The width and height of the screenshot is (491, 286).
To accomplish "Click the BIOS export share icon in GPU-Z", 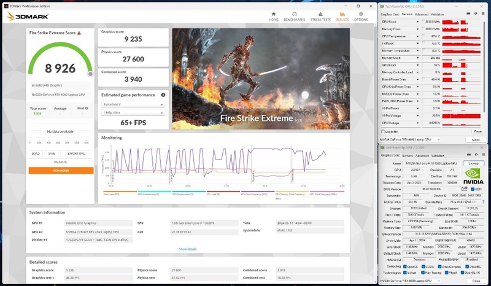I will (x=465, y=189).
